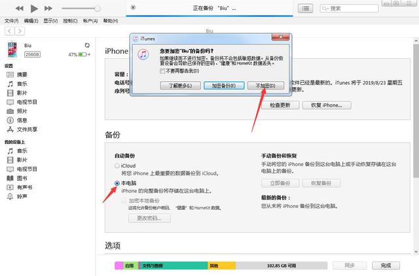This screenshot has height=276, width=419.
Task: Select the 本电脑 backup radio button
Action: 117,183
